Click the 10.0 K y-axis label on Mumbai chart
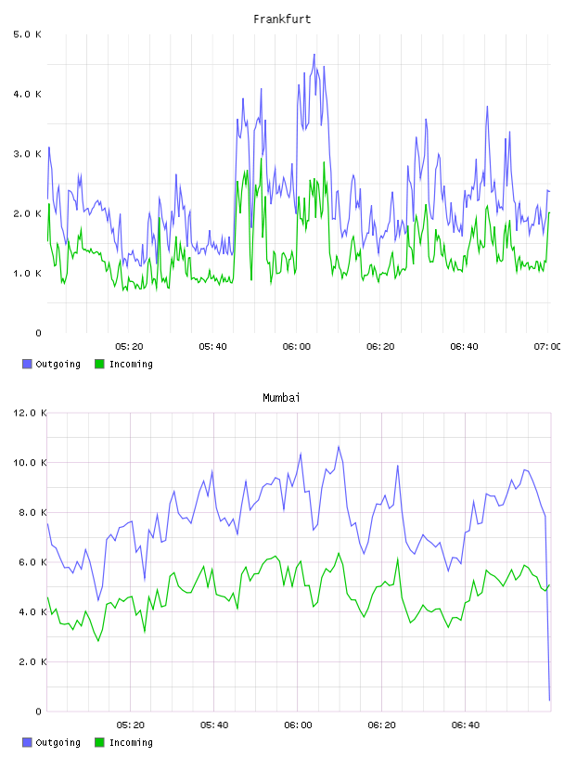The height and width of the screenshot is (757, 564). [x=30, y=463]
